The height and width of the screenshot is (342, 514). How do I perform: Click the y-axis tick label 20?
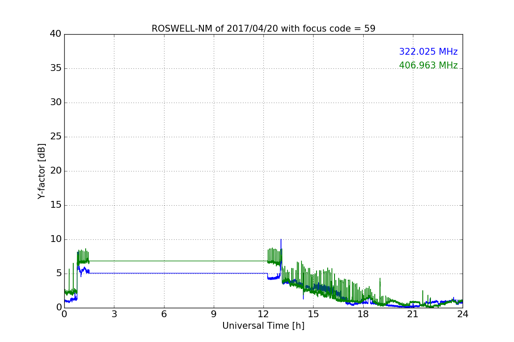(x=56, y=171)
